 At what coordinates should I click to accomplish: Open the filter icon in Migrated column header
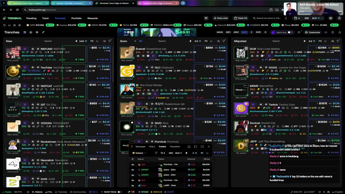click(338, 41)
